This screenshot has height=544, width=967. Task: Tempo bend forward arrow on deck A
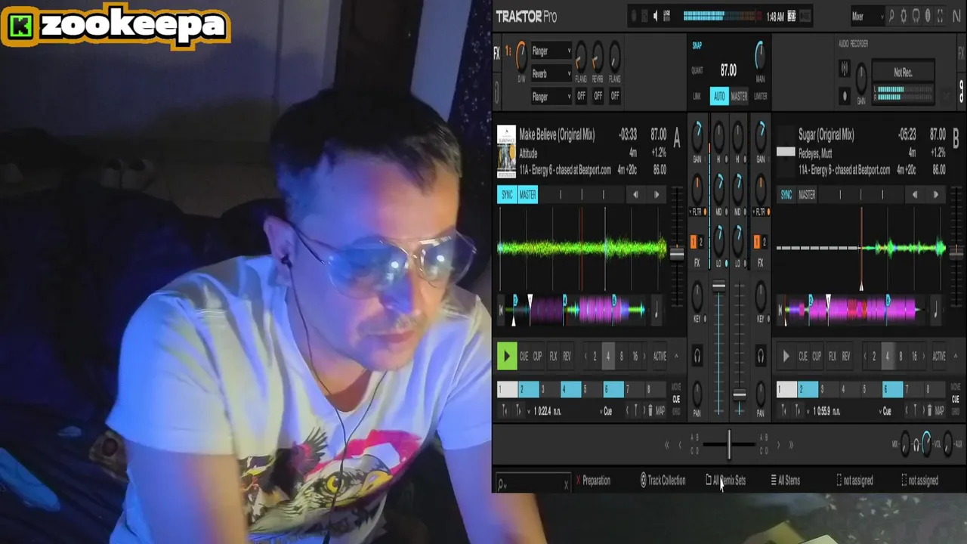pyautogui.click(x=657, y=194)
